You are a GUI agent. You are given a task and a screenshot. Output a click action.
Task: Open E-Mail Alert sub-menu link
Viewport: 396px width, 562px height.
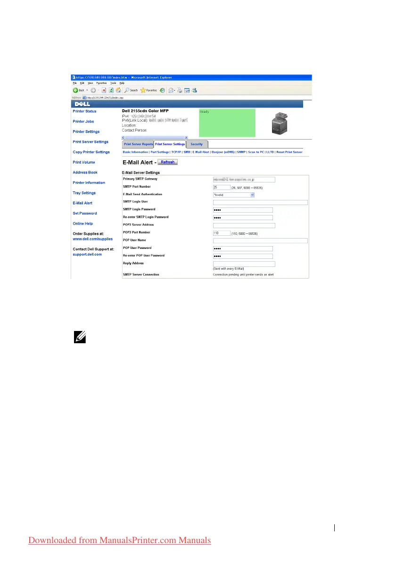(x=201, y=152)
